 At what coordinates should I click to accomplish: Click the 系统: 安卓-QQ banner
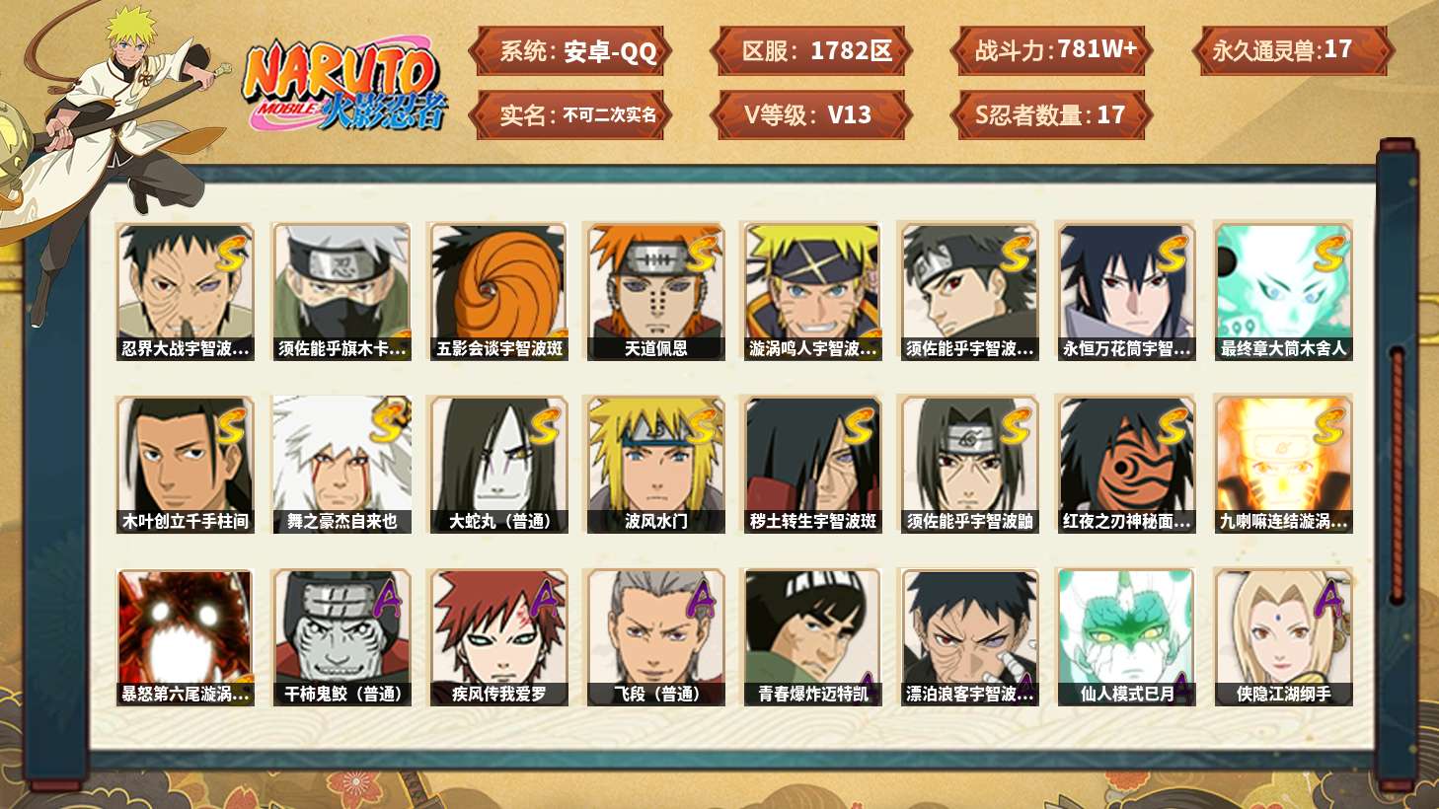tap(570, 51)
